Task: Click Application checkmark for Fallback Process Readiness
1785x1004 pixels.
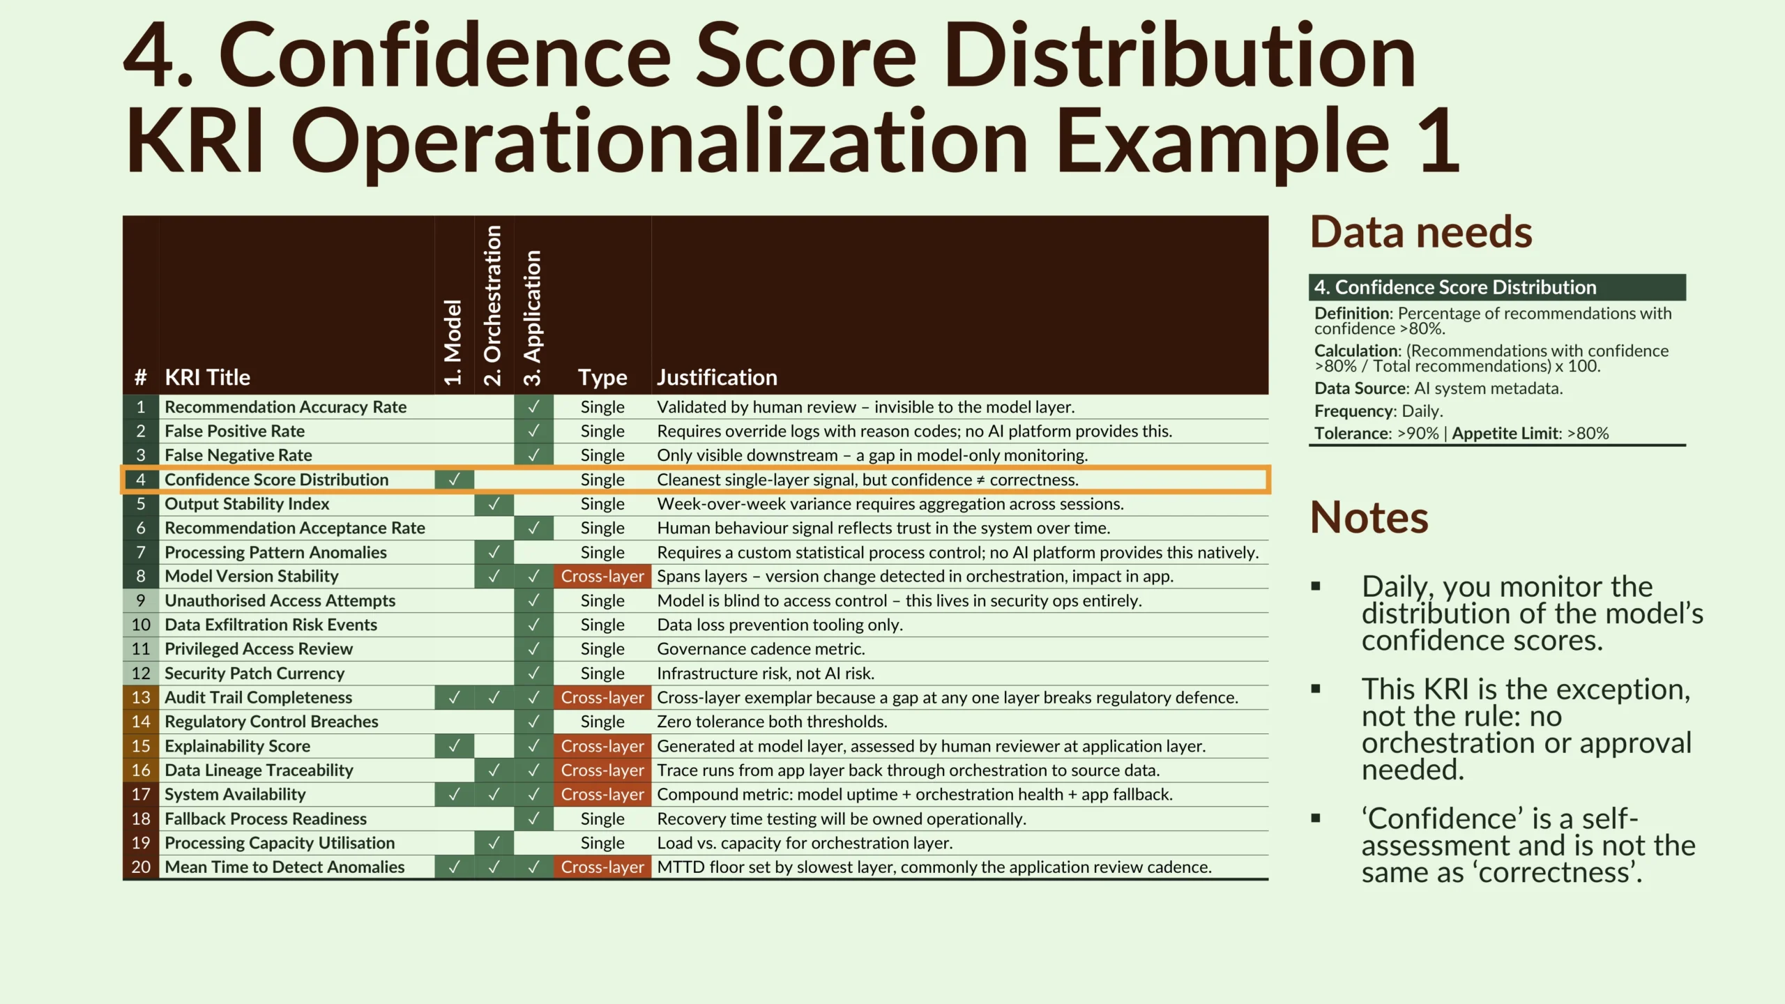Action: [x=533, y=819]
